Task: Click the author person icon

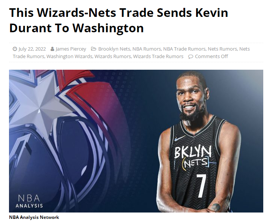Action: (x=52, y=49)
